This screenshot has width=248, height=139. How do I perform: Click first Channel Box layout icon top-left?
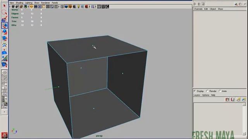click(x=195, y=4)
